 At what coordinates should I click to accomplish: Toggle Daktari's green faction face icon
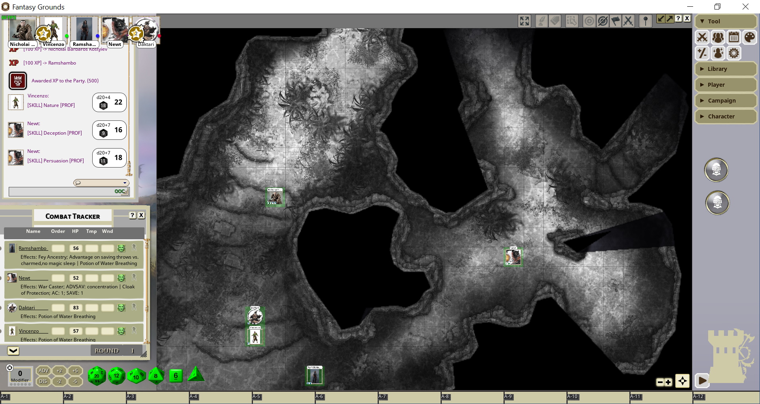click(122, 308)
